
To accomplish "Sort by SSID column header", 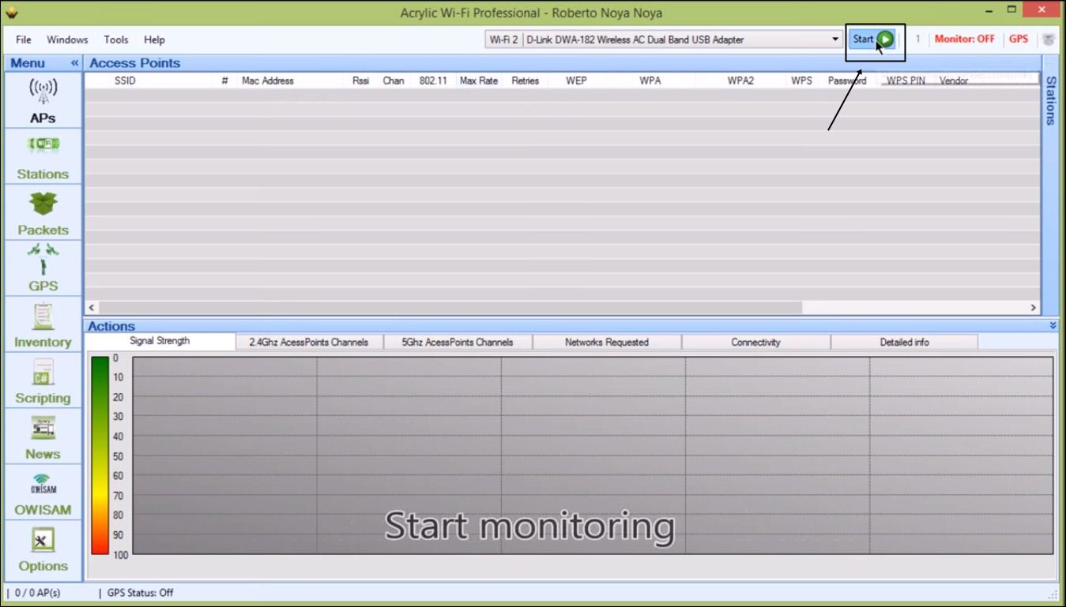I will tap(125, 81).
